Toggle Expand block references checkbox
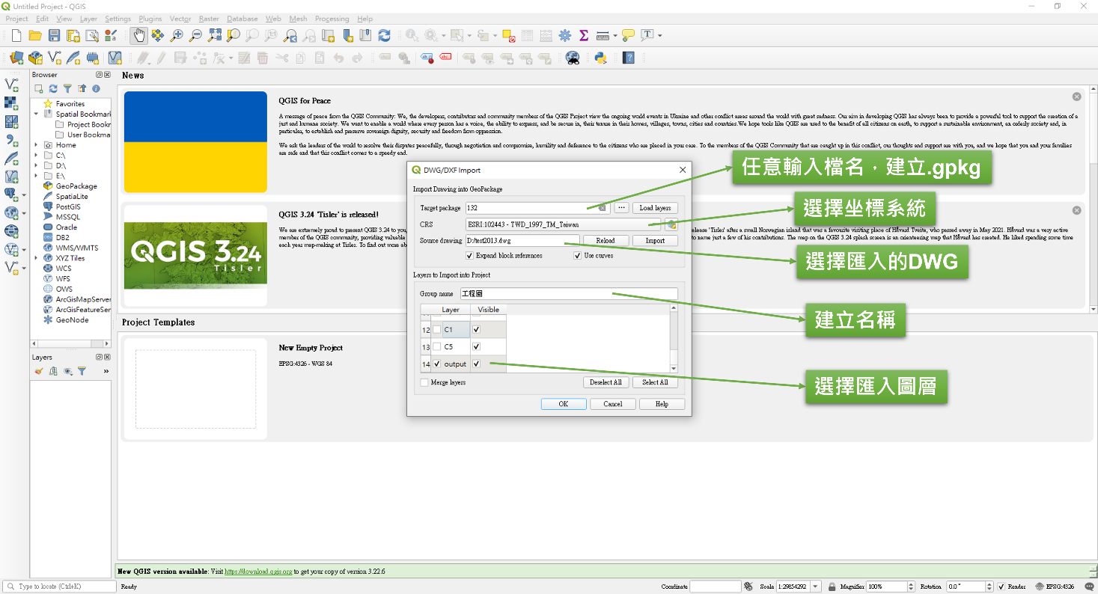 point(469,256)
